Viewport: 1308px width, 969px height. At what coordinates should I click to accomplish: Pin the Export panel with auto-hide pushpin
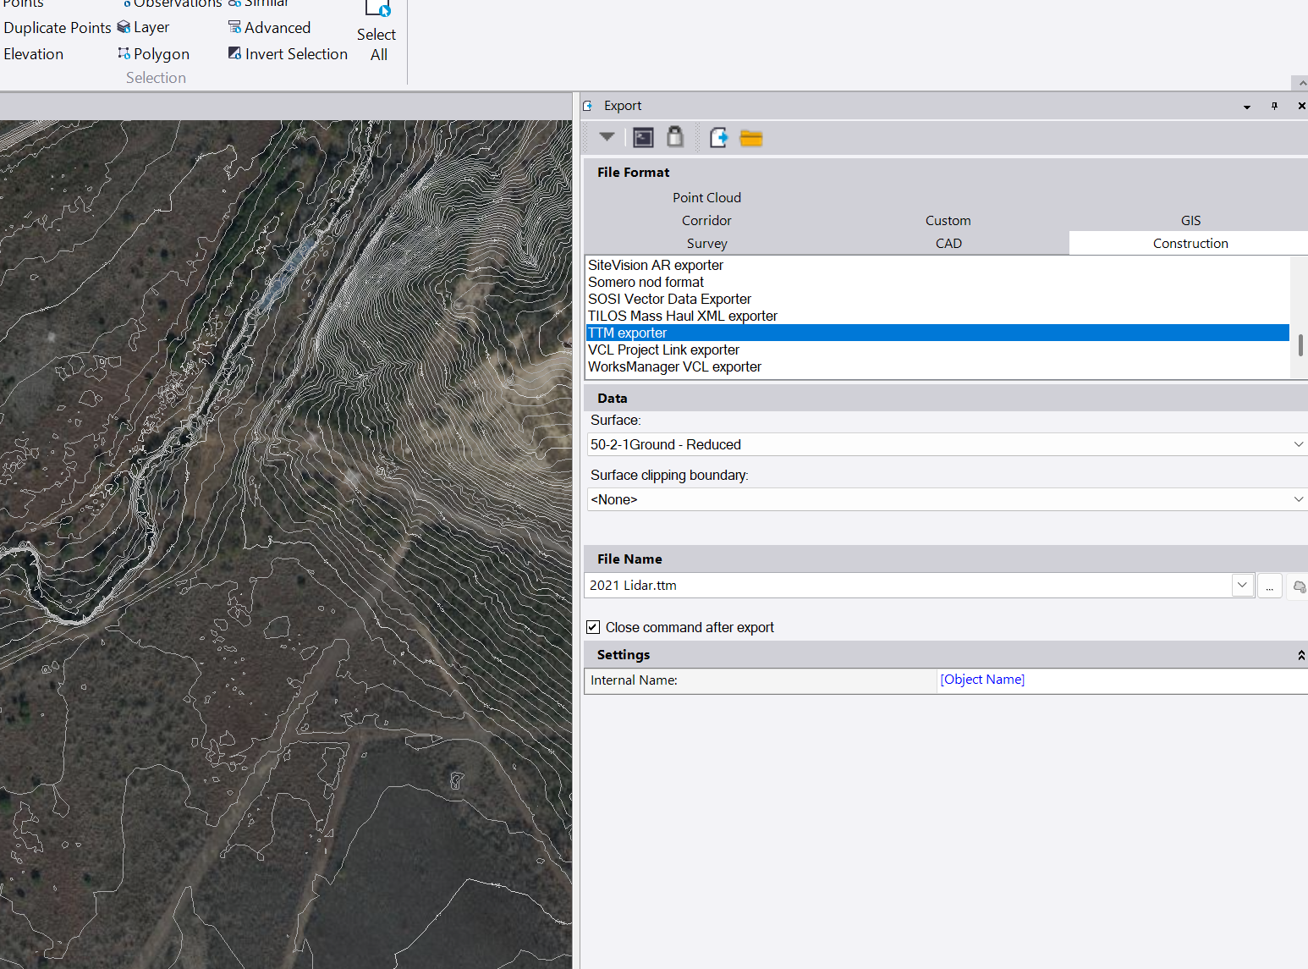(1274, 106)
